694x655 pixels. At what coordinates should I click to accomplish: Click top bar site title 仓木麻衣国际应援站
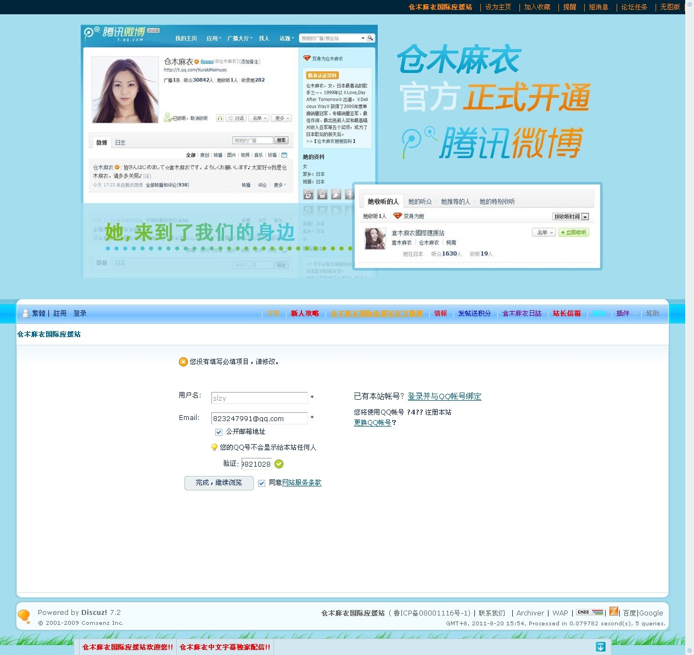click(x=440, y=7)
